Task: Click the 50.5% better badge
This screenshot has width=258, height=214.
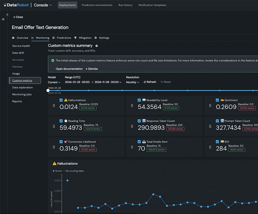Action: click(88, 108)
